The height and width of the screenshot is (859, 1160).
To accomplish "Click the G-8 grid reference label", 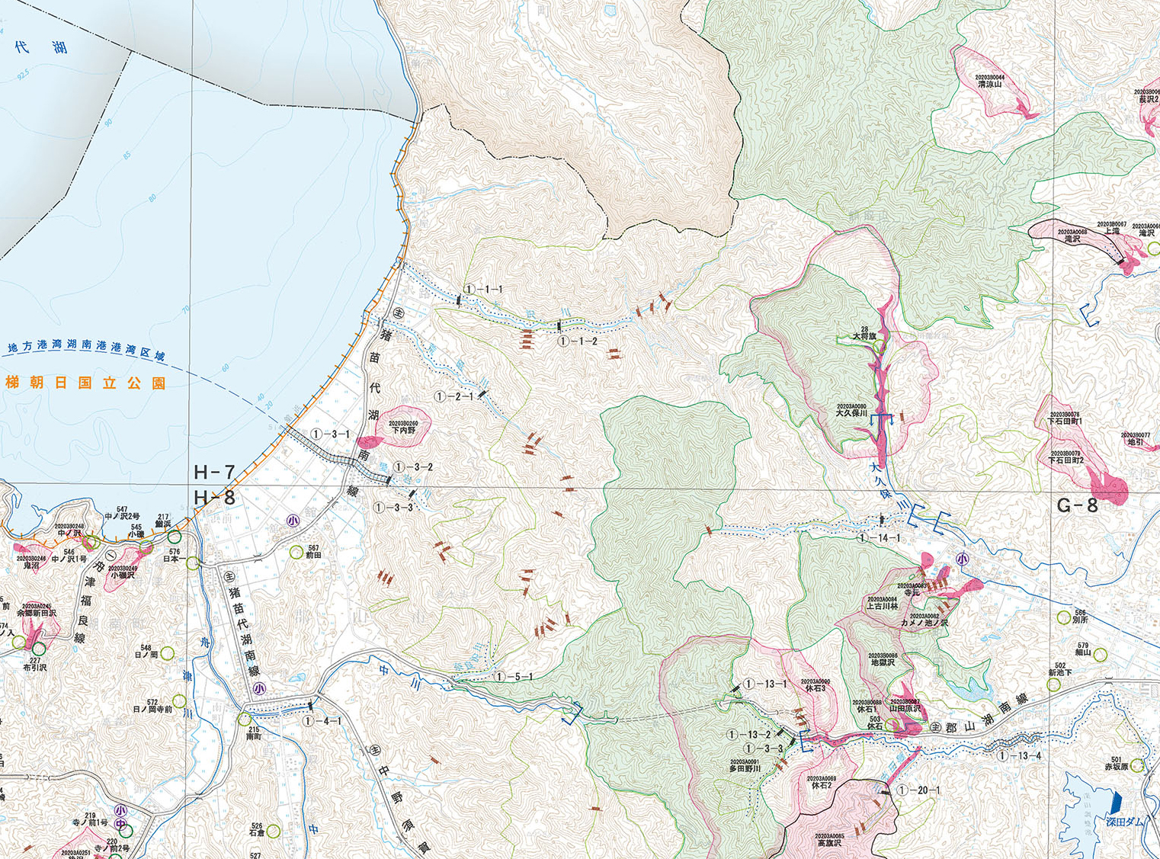I will tap(1077, 505).
